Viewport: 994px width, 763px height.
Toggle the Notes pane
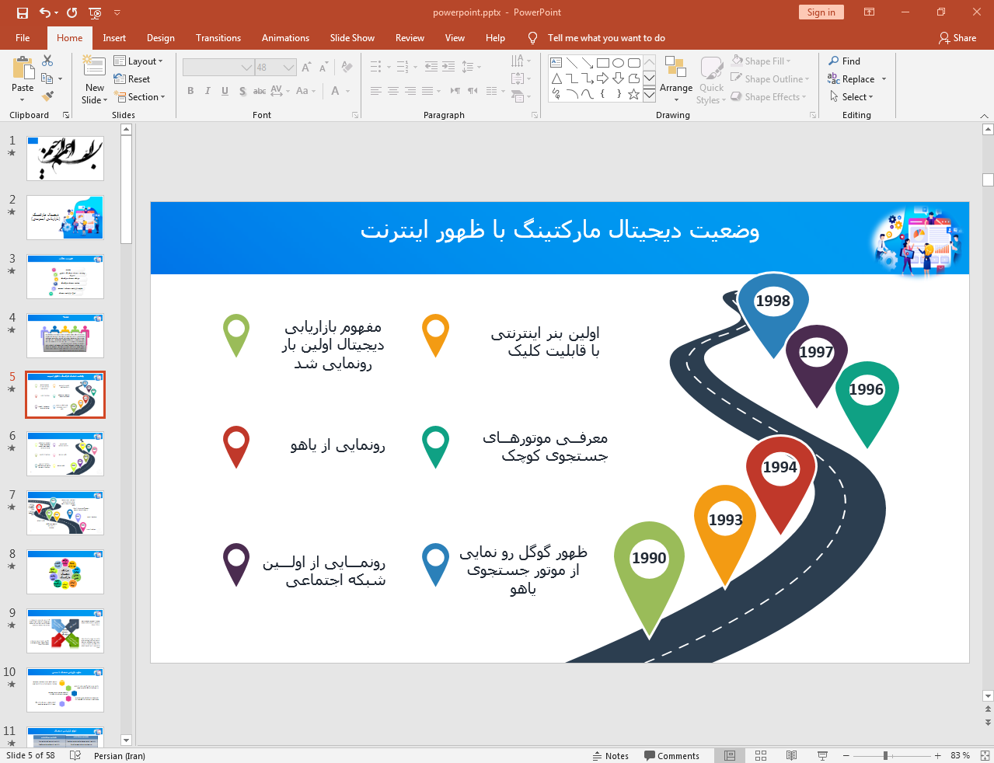[x=611, y=755]
